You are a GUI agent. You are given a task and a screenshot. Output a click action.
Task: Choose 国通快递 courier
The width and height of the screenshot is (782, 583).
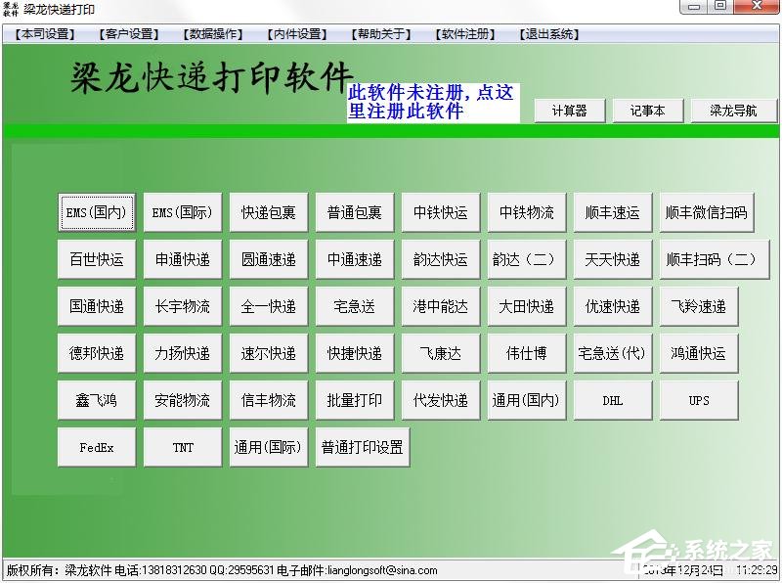(x=96, y=306)
